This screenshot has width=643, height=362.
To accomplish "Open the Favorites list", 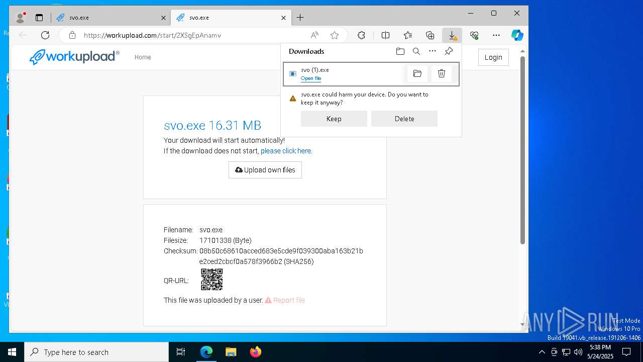I will coord(408,35).
